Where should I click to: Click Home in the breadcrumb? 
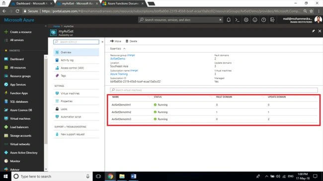pos(57,26)
